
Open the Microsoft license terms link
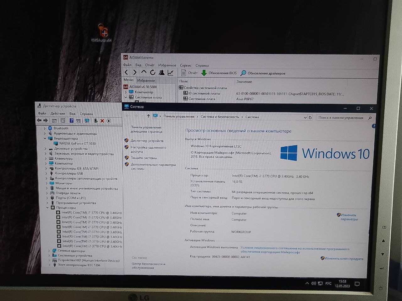[x=295, y=250]
